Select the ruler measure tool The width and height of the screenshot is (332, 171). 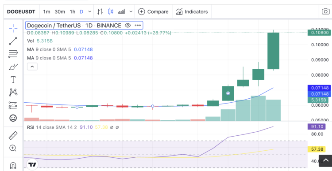coord(13,136)
